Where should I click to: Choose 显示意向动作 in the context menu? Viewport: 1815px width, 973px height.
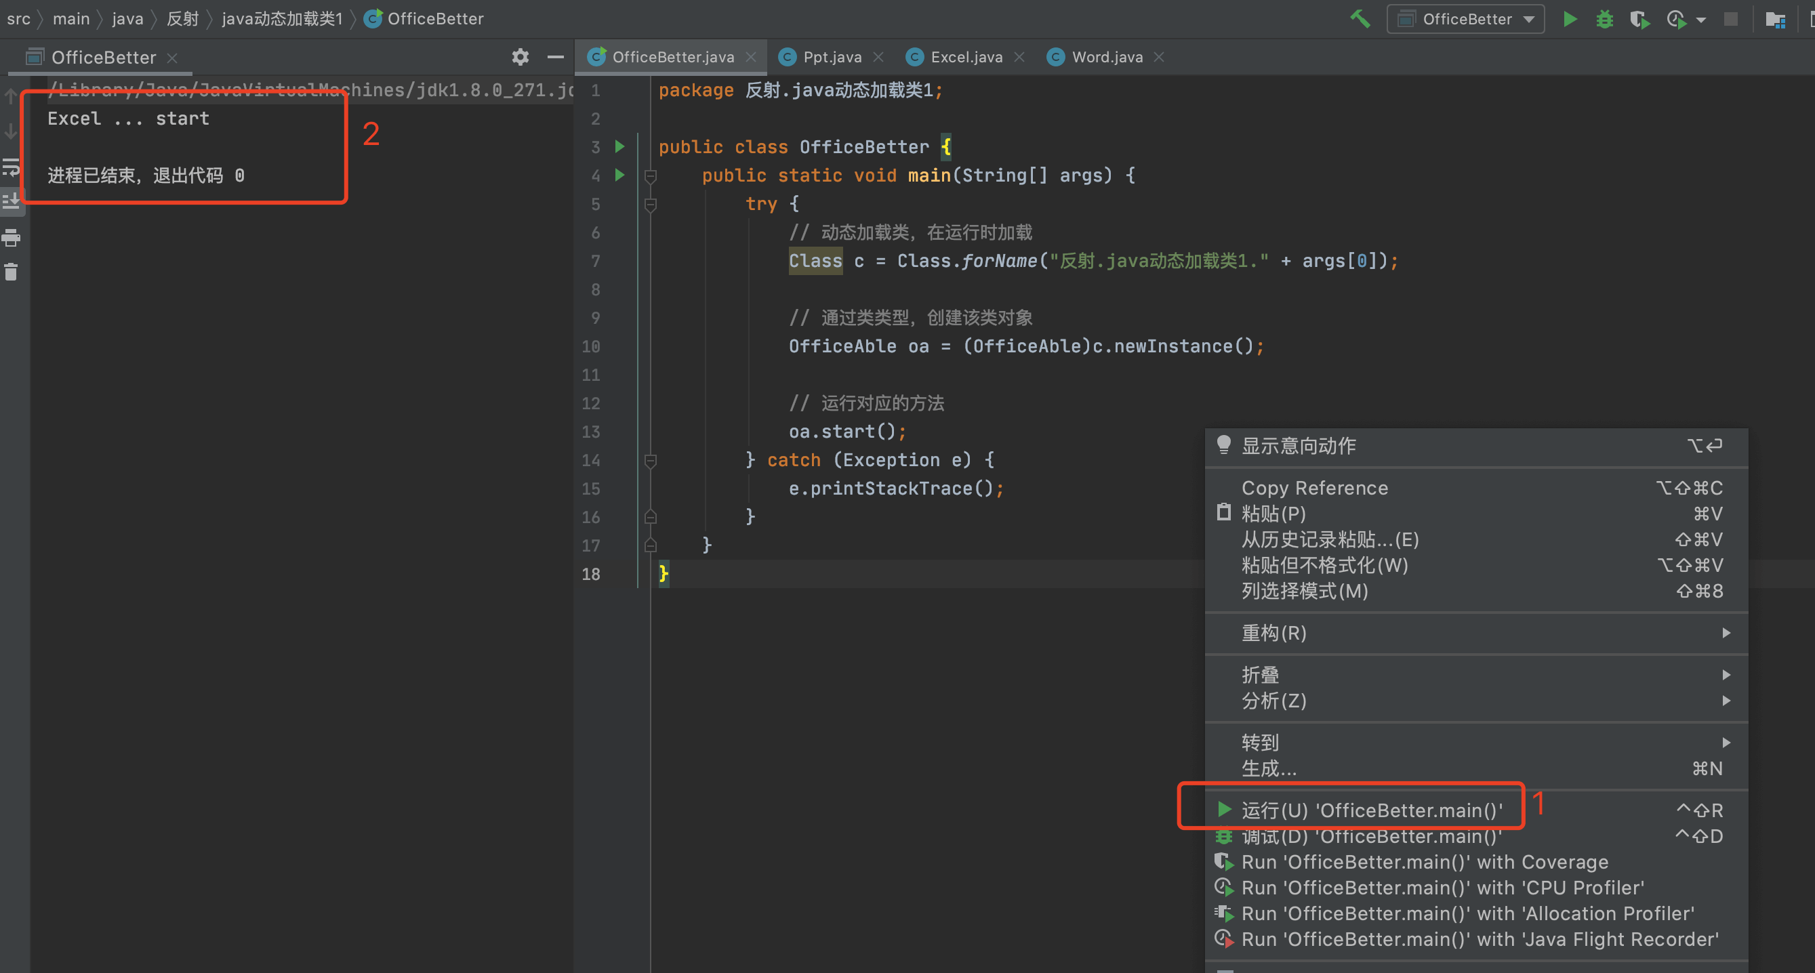[x=1476, y=446]
